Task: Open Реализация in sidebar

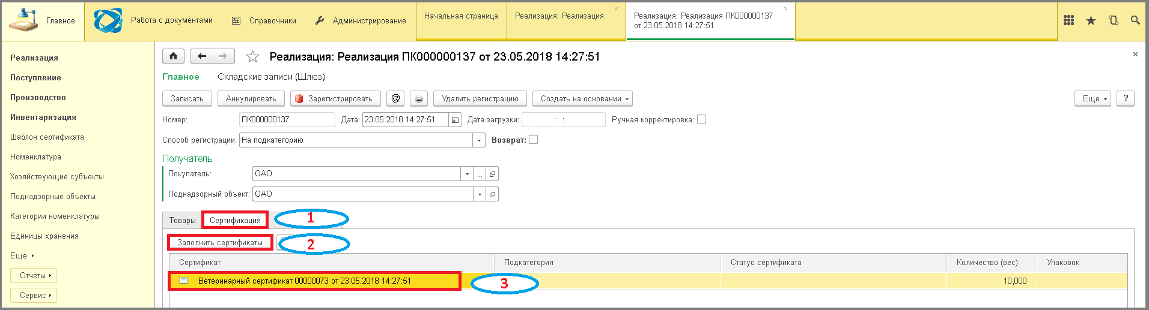Action: pyautogui.click(x=34, y=58)
